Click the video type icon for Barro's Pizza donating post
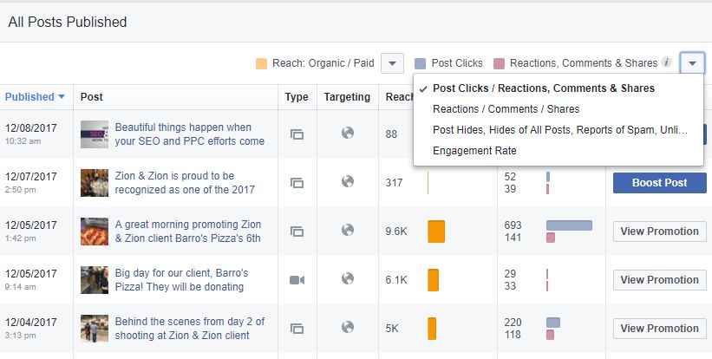The height and width of the screenshot is (359, 712). pyautogui.click(x=297, y=280)
